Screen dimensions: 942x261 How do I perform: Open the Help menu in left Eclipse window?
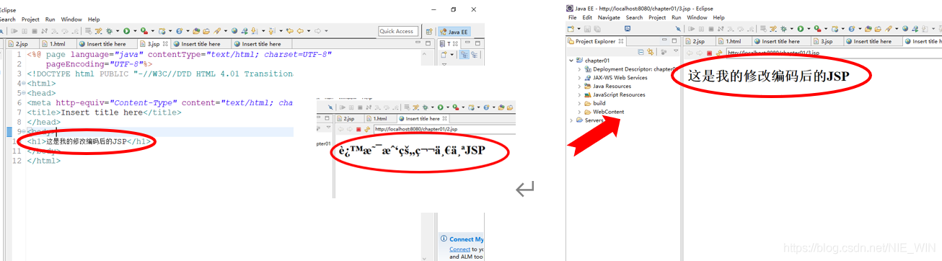(94, 19)
